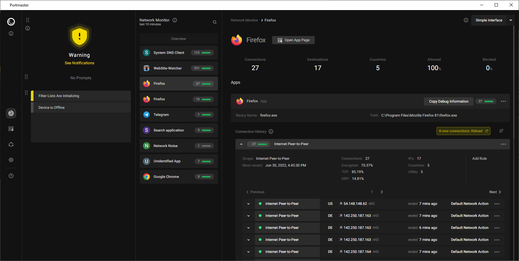519x261 pixels.
Task: Open the Settings gear sidebar icon
Action: point(11,160)
